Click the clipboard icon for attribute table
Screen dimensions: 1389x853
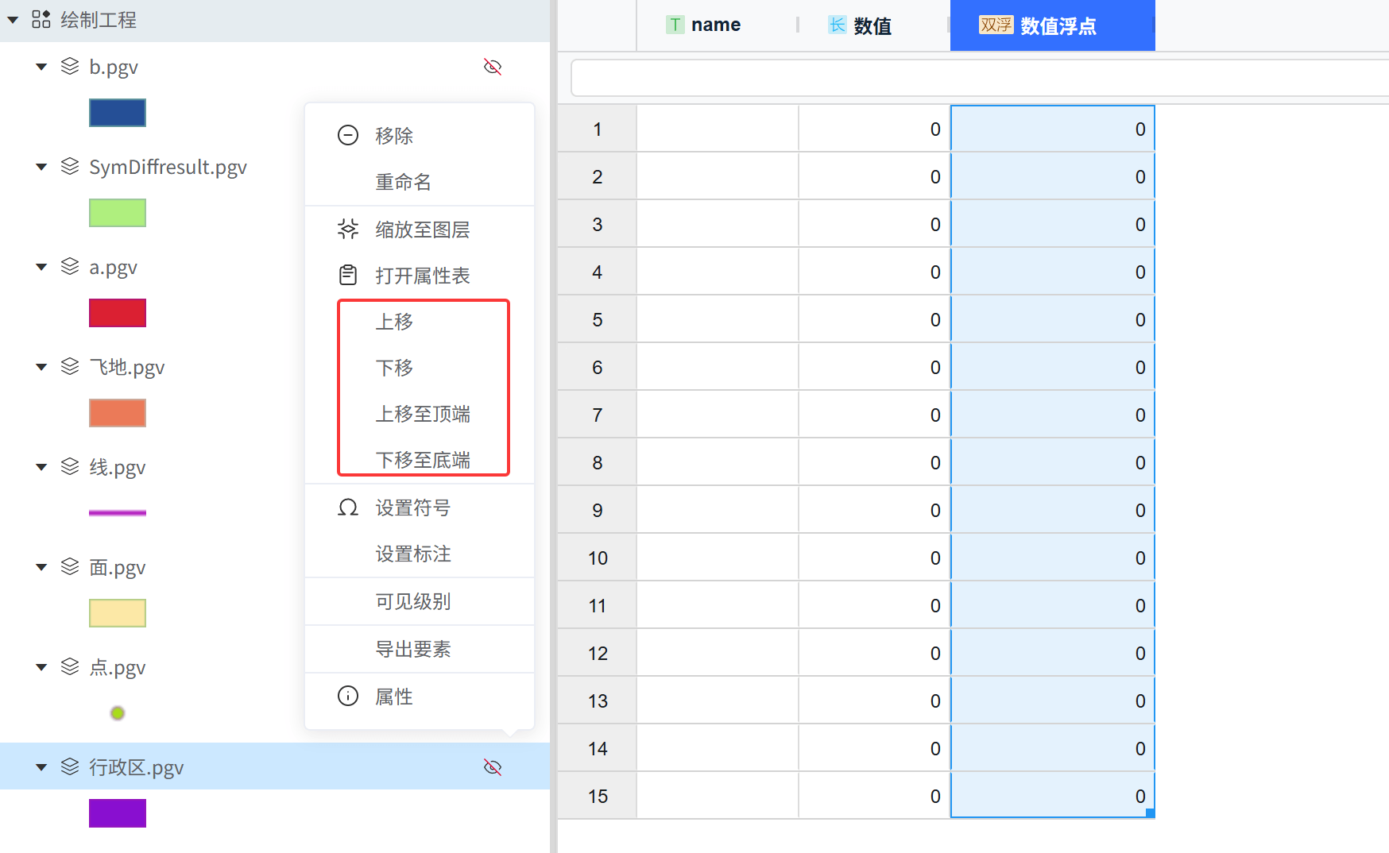348,276
